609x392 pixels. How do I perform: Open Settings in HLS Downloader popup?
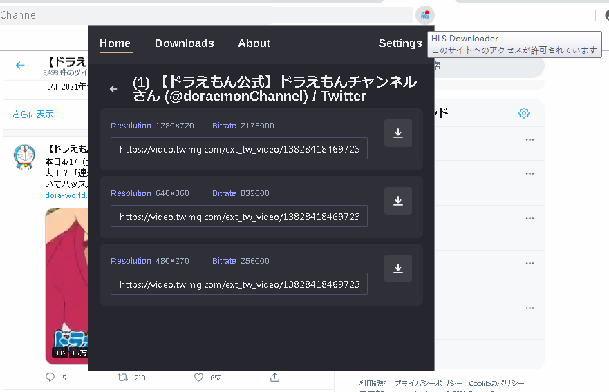click(400, 43)
